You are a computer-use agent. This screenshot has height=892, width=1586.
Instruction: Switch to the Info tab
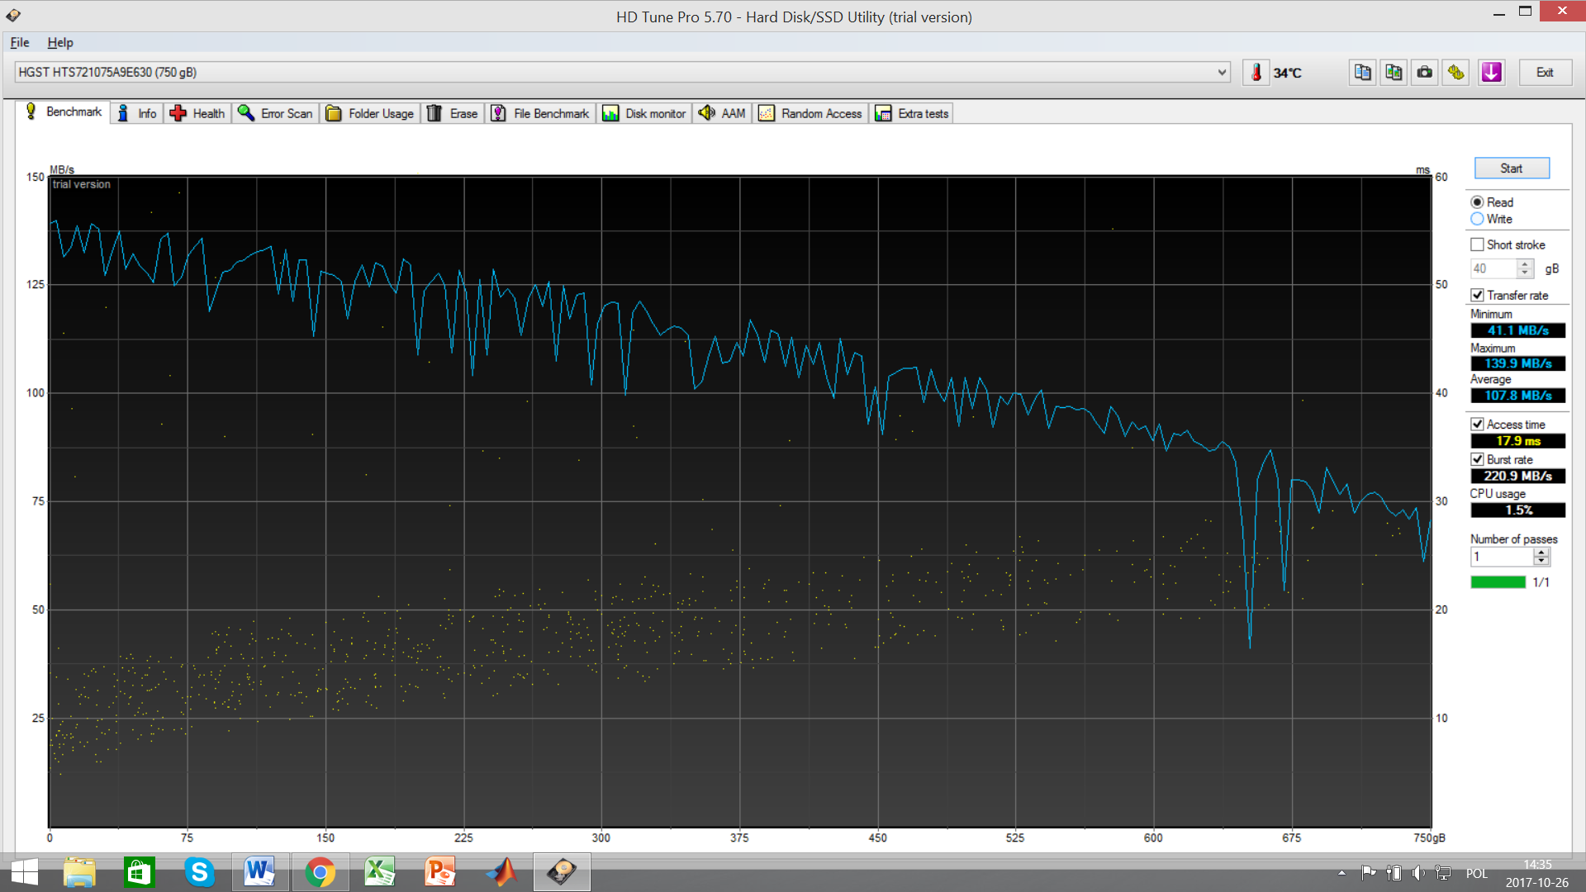(137, 113)
